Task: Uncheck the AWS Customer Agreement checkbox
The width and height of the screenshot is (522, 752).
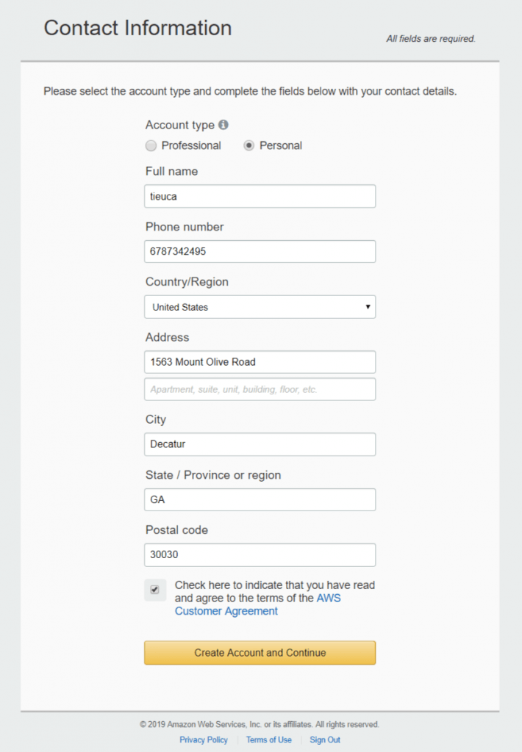Action: pyautogui.click(x=154, y=590)
